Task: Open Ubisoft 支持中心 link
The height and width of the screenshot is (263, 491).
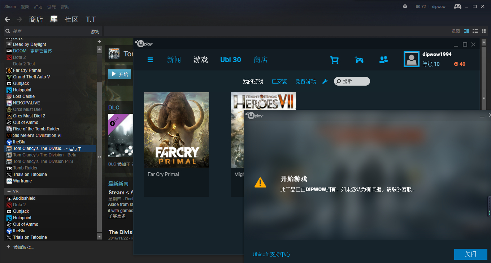Action: [271, 254]
